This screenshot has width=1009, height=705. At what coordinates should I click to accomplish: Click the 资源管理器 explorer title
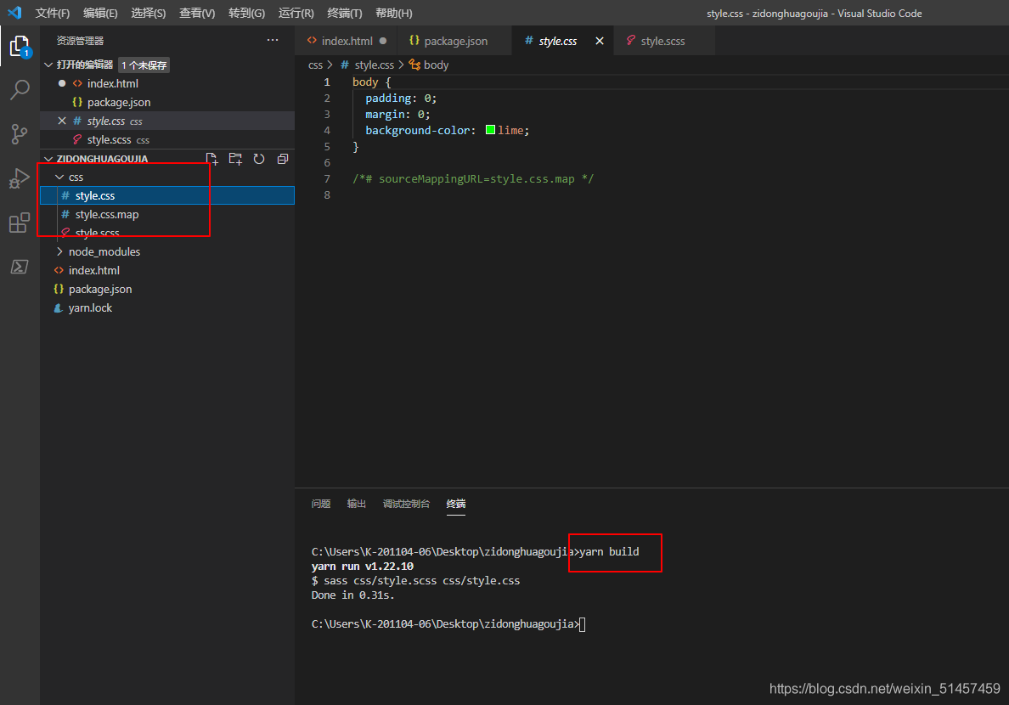click(80, 41)
